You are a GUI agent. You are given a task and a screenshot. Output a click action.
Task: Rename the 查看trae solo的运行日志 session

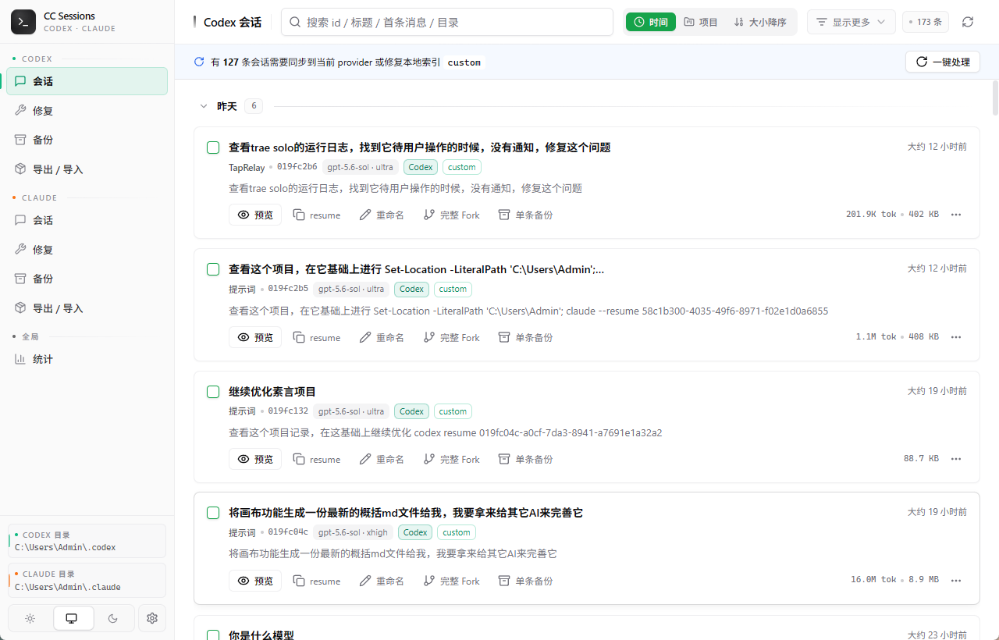pos(382,215)
